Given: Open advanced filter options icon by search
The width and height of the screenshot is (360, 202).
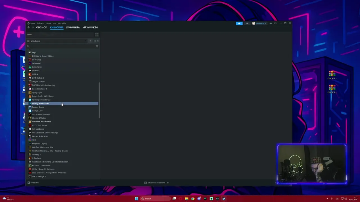Looking at the screenshot, I should (x=97, y=46).
